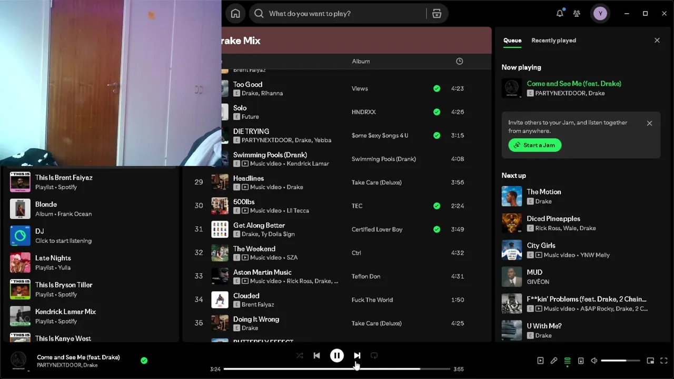The height and width of the screenshot is (379, 674).
Task: Open Views album link
Action: point(360,88)
